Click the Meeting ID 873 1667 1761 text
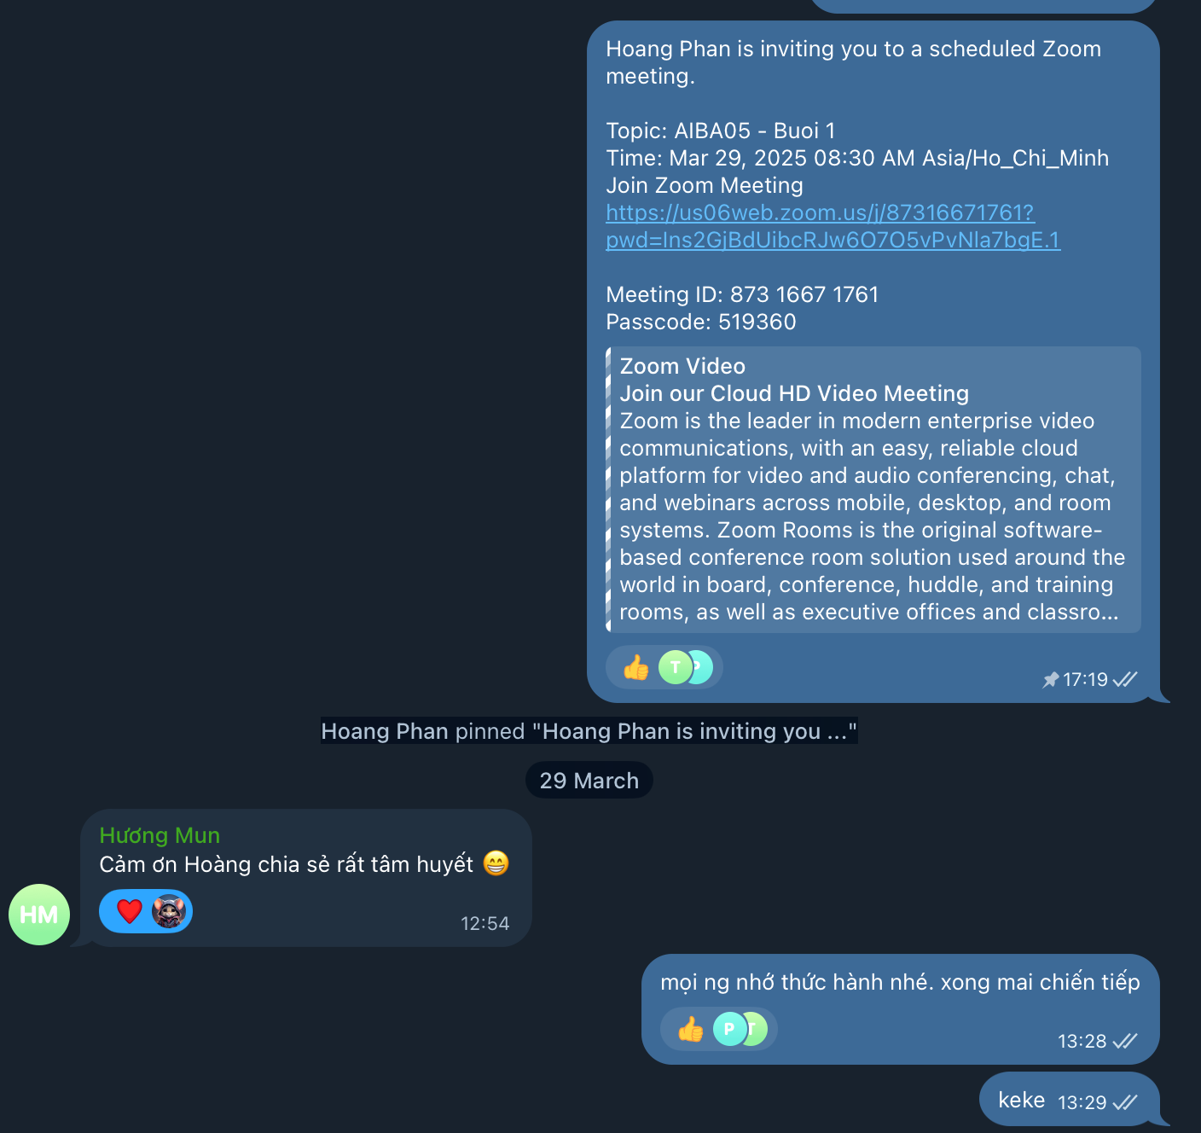The width and height of the screenshot is (1201, 1133). pyautogui.click(x=742, y=294)
